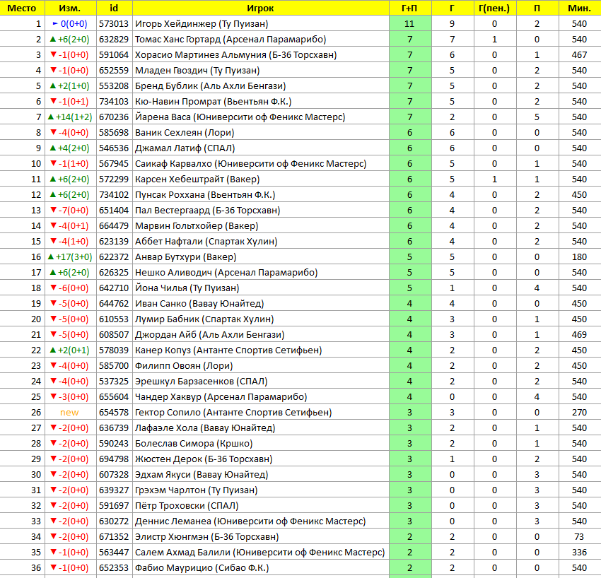Select player Кю-Навин Промрат (Вьентьян Ф.К.)

[x=213, y=102]
